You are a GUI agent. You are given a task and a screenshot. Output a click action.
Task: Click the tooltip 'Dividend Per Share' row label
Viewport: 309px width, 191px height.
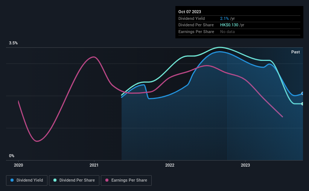click(196, 25)
